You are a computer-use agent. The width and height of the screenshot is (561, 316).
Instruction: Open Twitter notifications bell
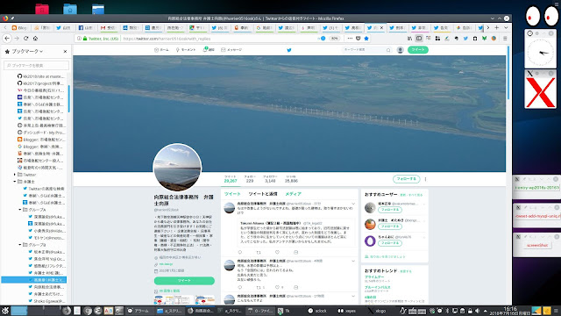pyautogui.click(x=209, y=50)
